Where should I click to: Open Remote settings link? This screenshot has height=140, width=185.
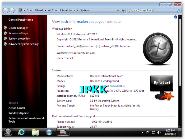(18, 33)
